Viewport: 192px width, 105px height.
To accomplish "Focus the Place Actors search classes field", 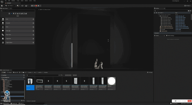I will tap(18, 11).
